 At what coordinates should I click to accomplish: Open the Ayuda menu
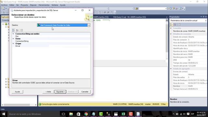click(x=63, y=5)
